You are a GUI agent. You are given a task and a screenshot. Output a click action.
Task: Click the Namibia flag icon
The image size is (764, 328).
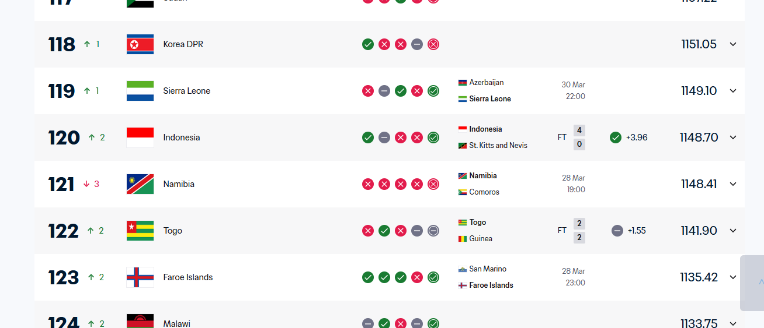pos(140,184)
